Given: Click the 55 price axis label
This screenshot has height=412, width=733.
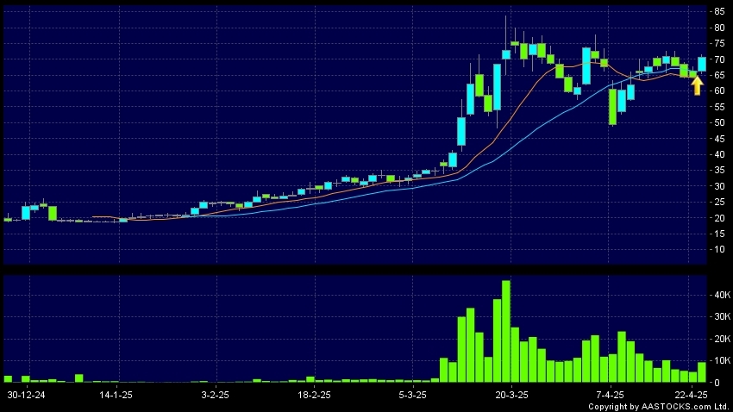Looking at the screenshot, I should click(x=719, y=107).
